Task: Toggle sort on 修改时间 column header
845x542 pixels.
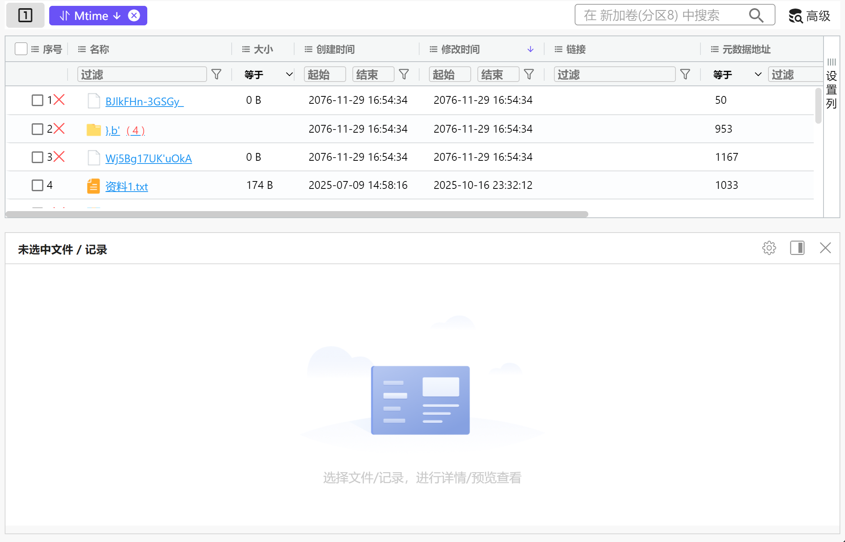Action: pyautogui.click(x=460, y=49)
